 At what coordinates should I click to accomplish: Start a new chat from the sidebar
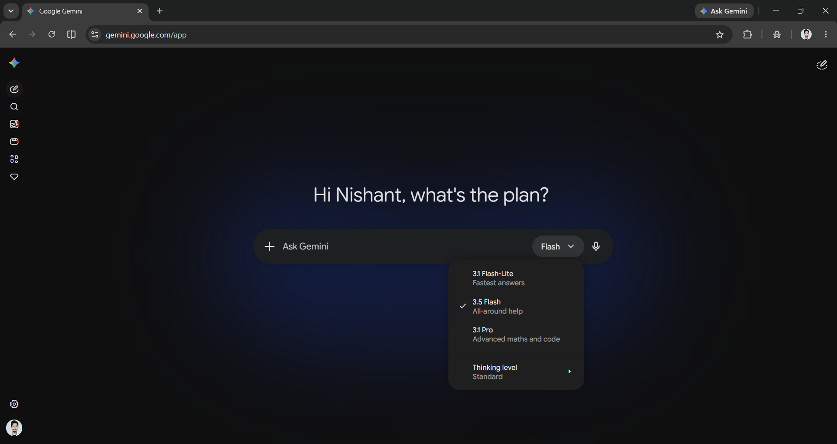[14, 89]
